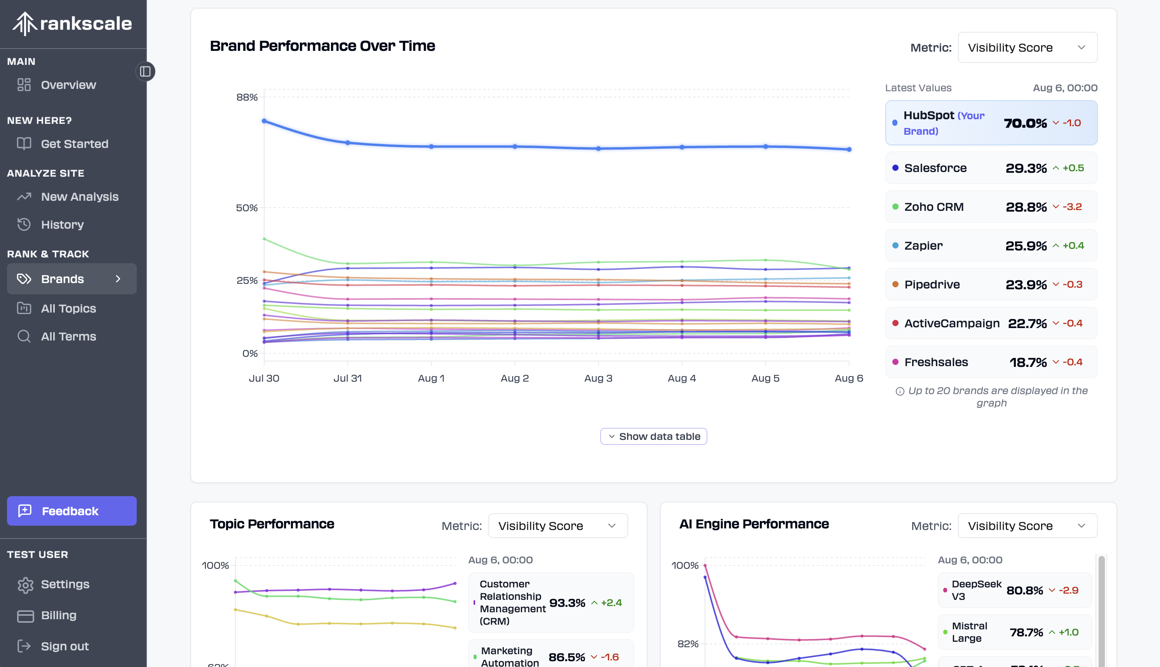The width and height of the screenshot is (1160, 667).
Task: Open the AI Engine Performance metric dropdown
Action: point(1027,525)
